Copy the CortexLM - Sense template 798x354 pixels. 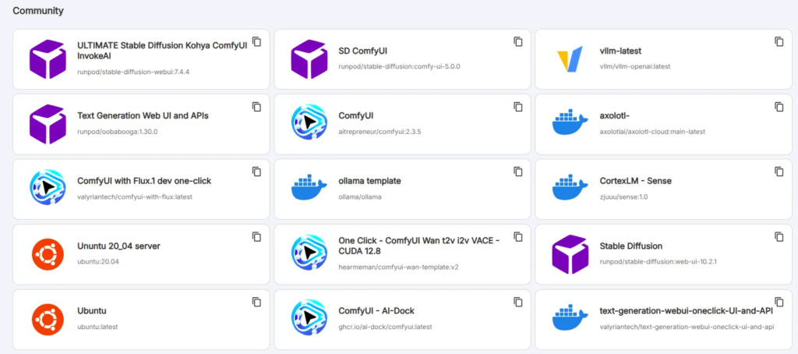click(779, 172)
